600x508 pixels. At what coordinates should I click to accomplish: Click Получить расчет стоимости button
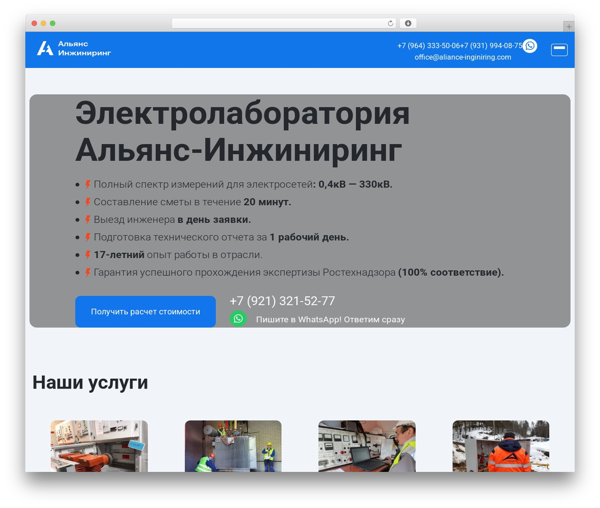[145, 312]
